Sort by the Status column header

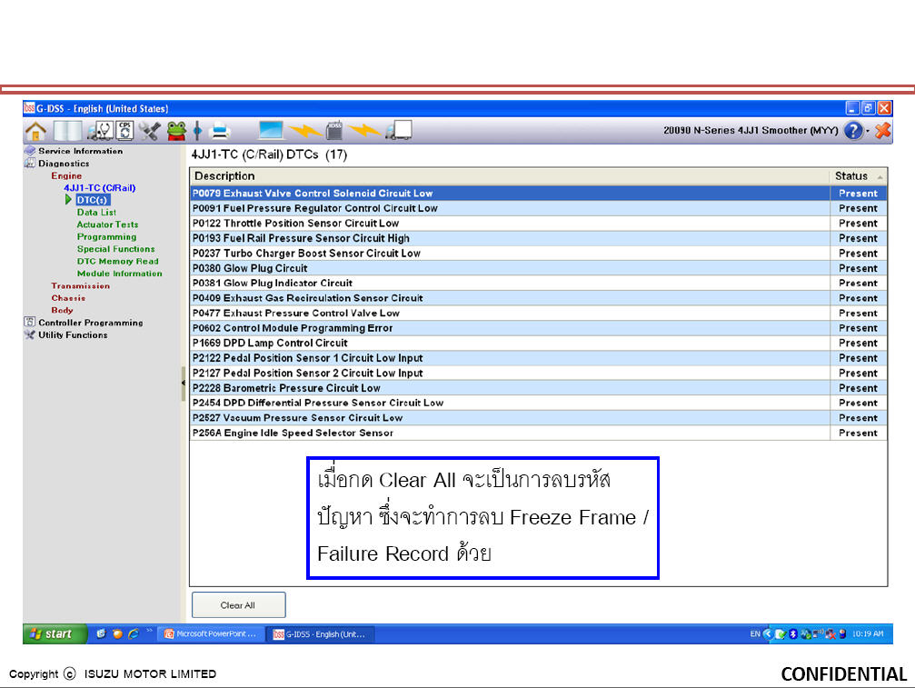(x=859, y=175)
